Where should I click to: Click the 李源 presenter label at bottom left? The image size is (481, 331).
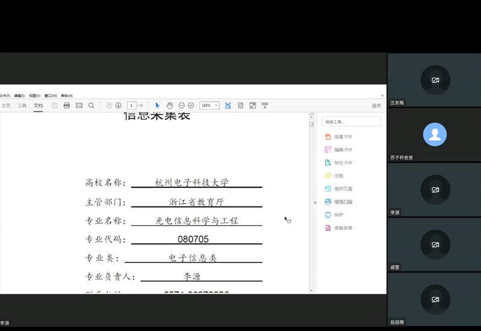tap(5, 323)
